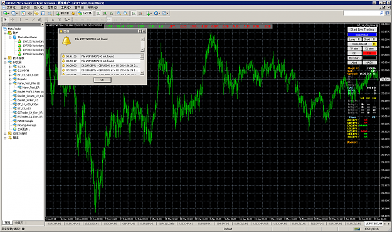This screenshot has width=392, height=232.
Task: Select the Trendline drawing tool
Action: click(33, 19)
